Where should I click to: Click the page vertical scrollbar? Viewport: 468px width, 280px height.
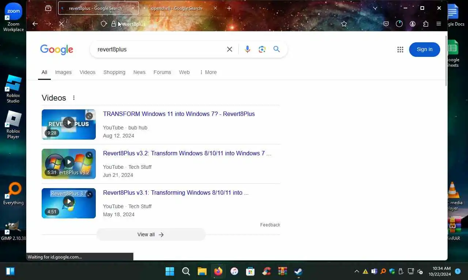(x=446, y=61)
